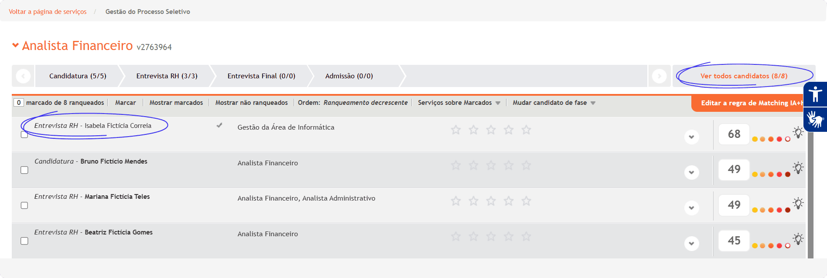Image resolution: width=827 pixels, height=278 pixels.
Task: Click Editar a regra de Matching button
Action: tap(750, 103)
